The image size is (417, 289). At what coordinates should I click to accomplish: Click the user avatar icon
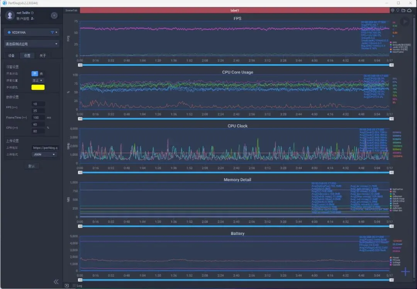pyautogui.click(x=10, y=15)
